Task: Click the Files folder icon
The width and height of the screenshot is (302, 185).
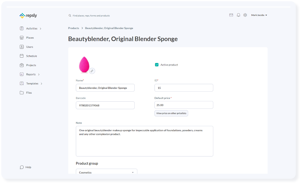Action: pyautogui.click(x=22, y=93)
